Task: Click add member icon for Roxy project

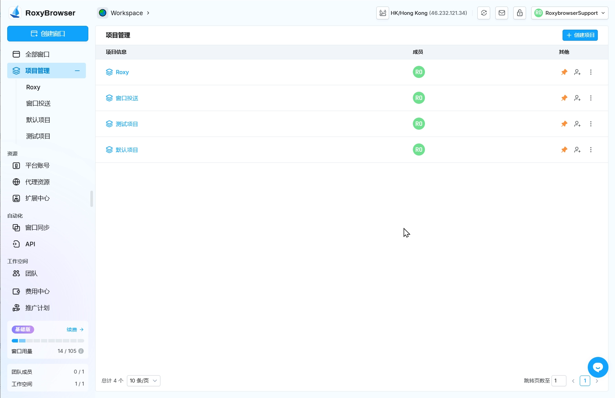Action: click(x=577, y=72)
